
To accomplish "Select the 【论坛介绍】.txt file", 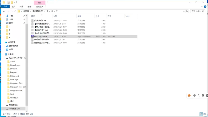I will click(41, 30).
